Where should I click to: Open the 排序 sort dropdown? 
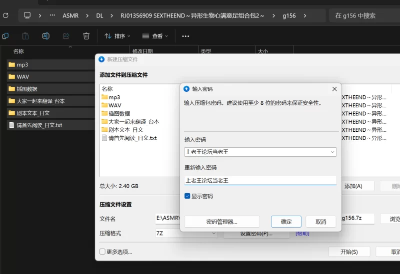point(117,36)
